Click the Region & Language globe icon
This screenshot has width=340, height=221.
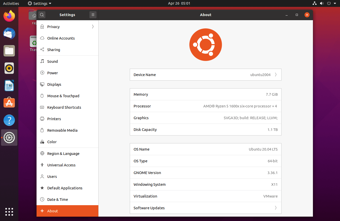(x=42, y=154)
